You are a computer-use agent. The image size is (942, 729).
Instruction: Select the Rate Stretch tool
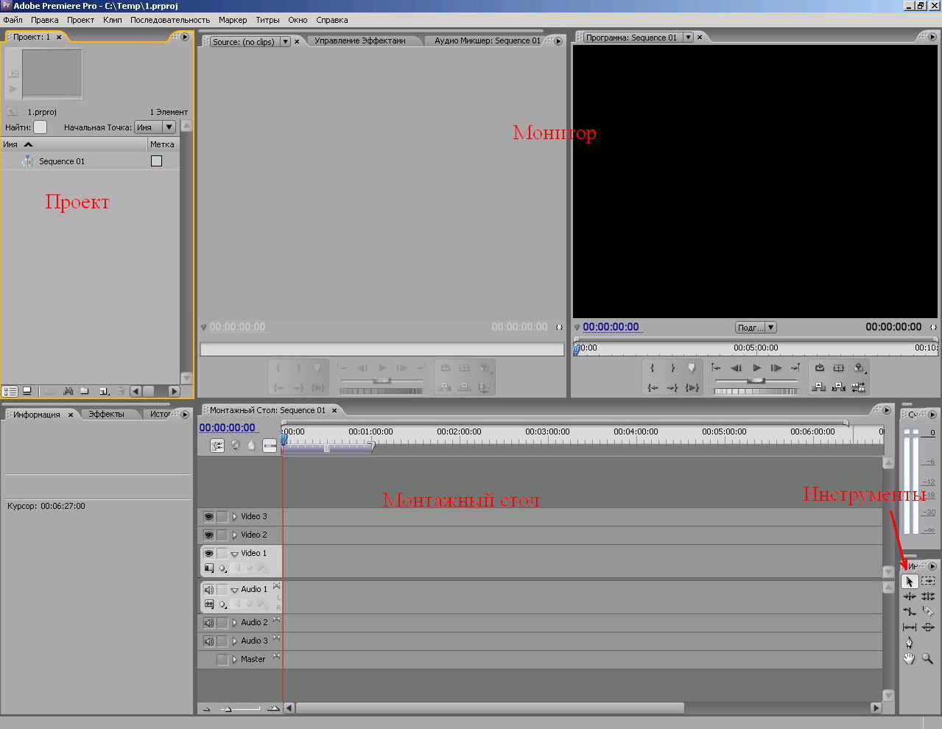pyautogui.click(x=910, y=611)
